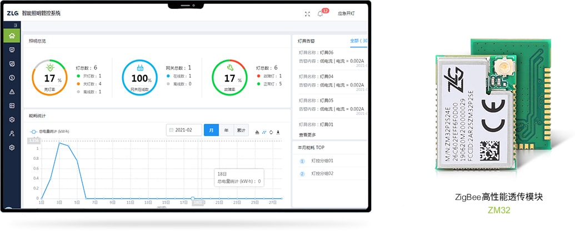Viewport: 575px width, 232px height.
Task: Click 关灯数：4 legend entry
Action: tap(89, 84)
